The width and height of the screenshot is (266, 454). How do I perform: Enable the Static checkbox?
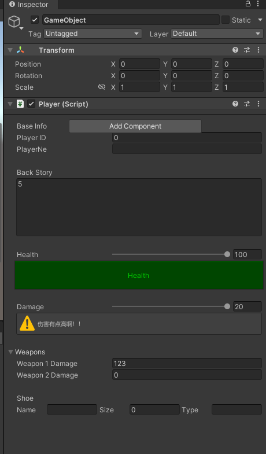(x=226, y=20)
